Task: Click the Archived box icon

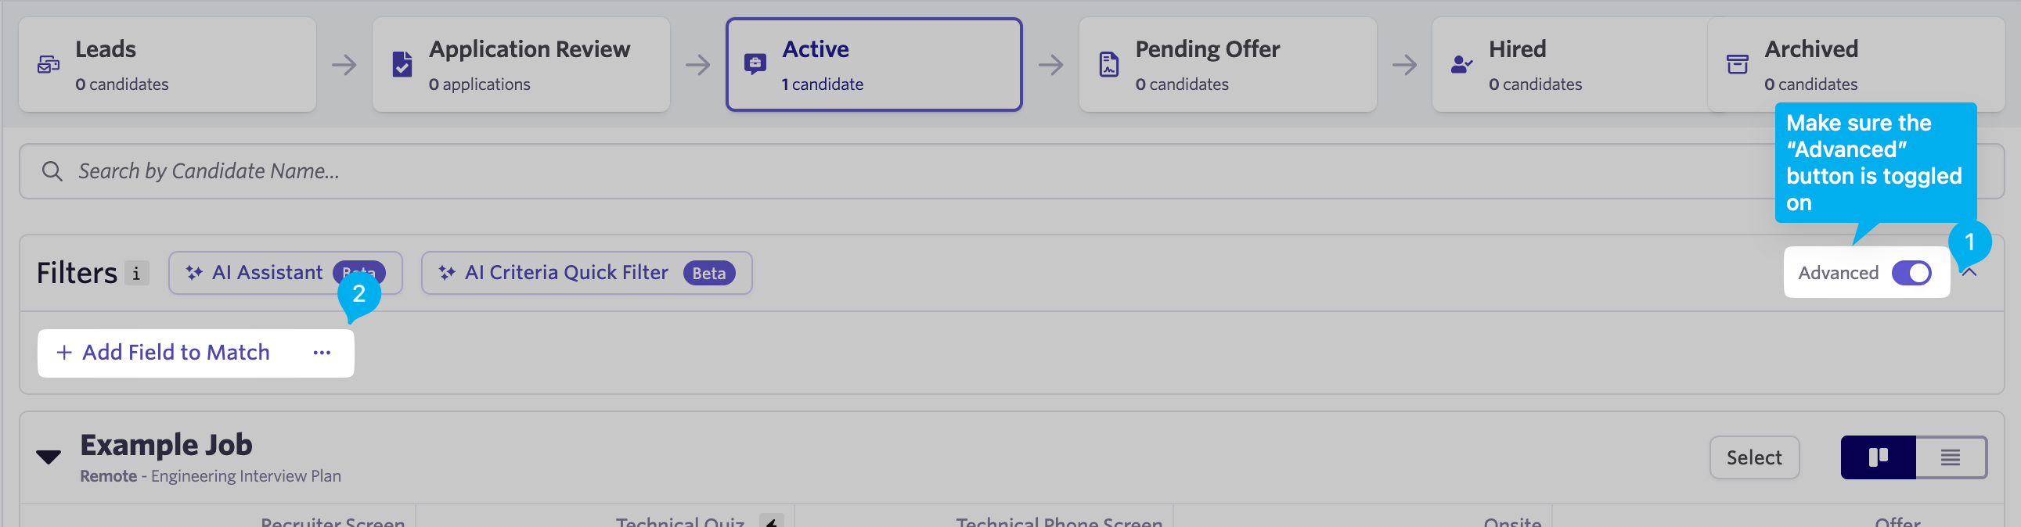Action: pyautogui.click(x=1737, y=64)
